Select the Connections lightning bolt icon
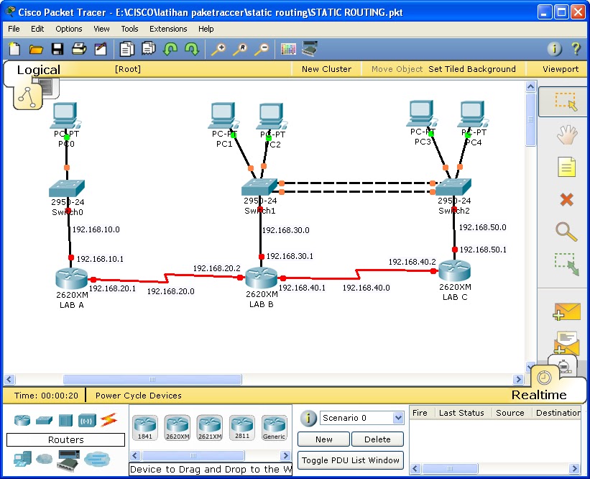 click(109, 420)
